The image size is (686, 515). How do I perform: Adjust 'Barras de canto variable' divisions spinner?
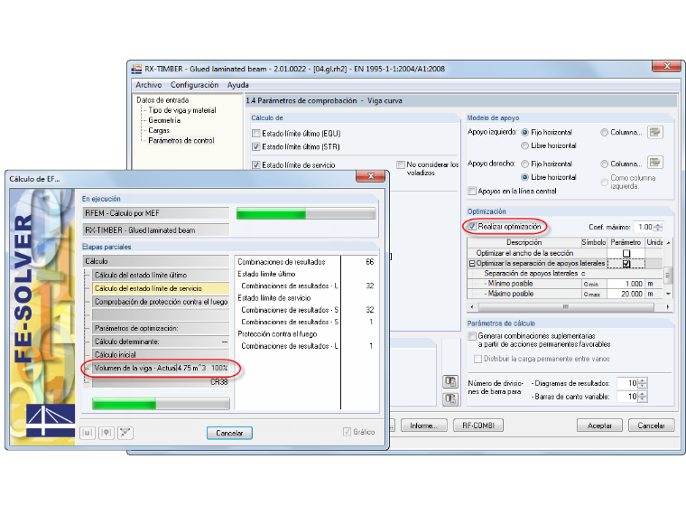[x=643, y=397]
